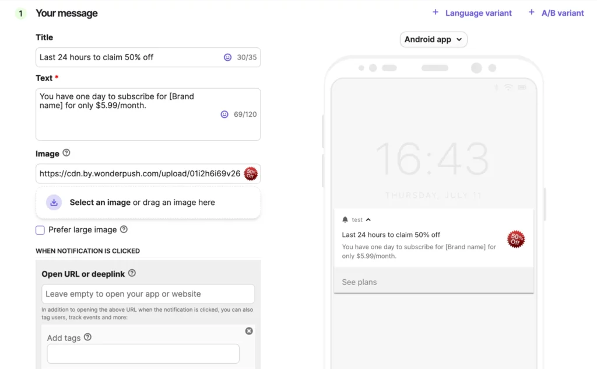Viewport: 597px width, 369px height.
Task: Click help icon beside Prefer large image
Action: click(x=124, y=229)
